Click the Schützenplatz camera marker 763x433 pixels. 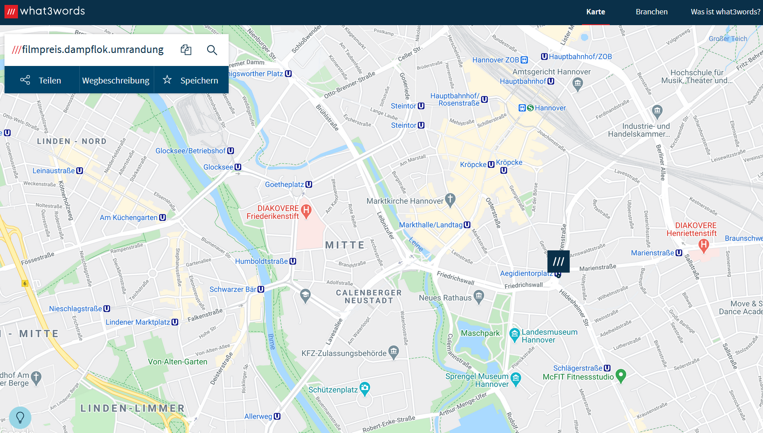click(x=365, y=388)
